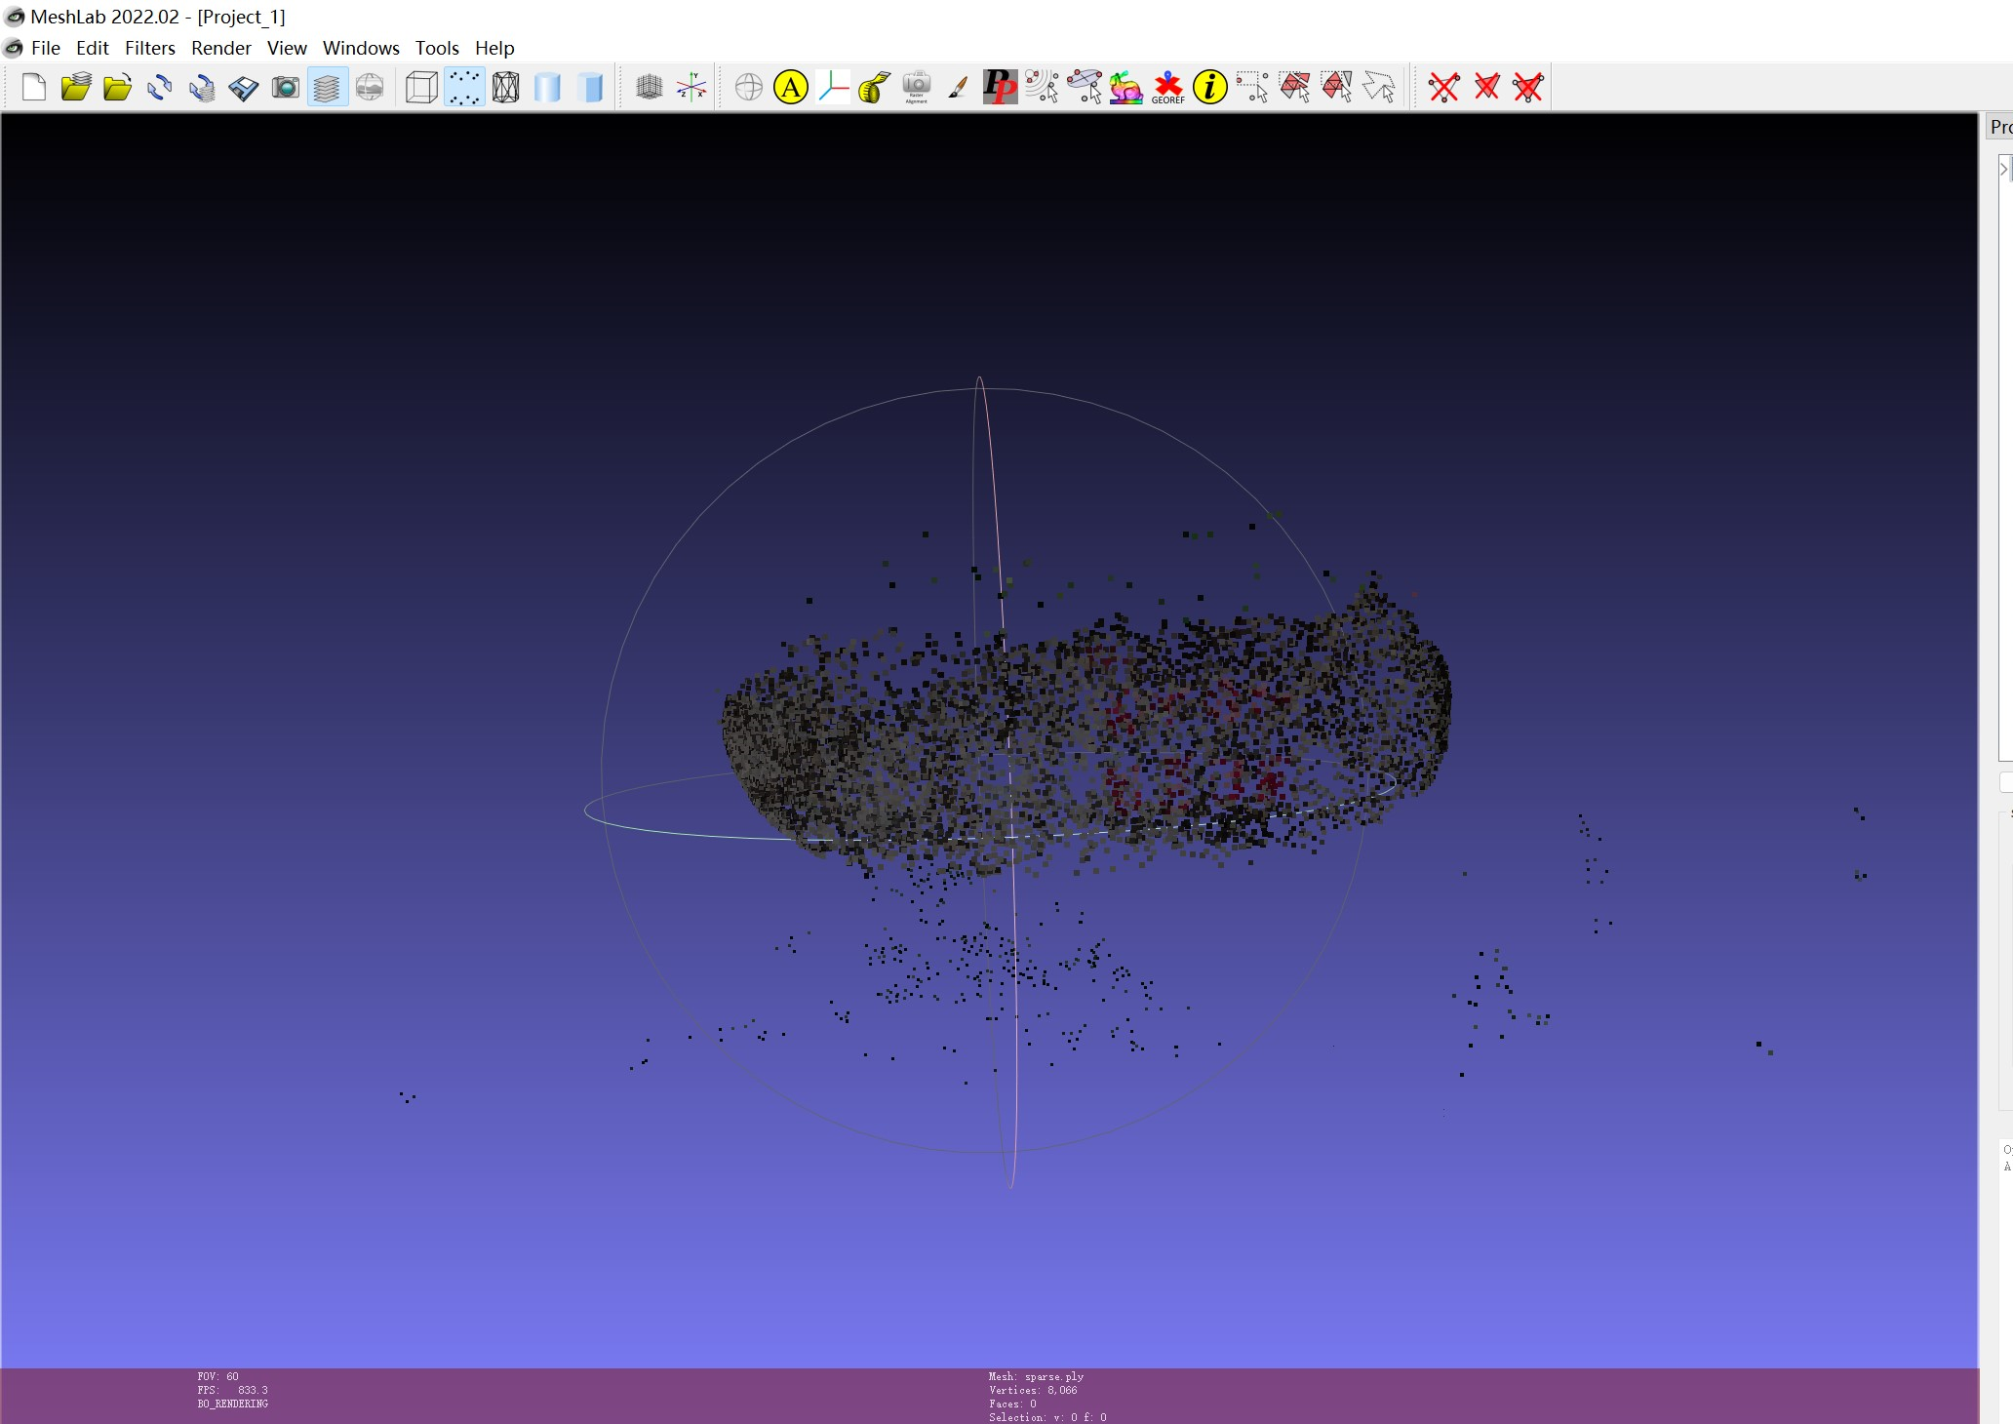This screenshot has height=1424, width=2013.
Task: Enable wireframe rendering mode
Action: [505, 87]
